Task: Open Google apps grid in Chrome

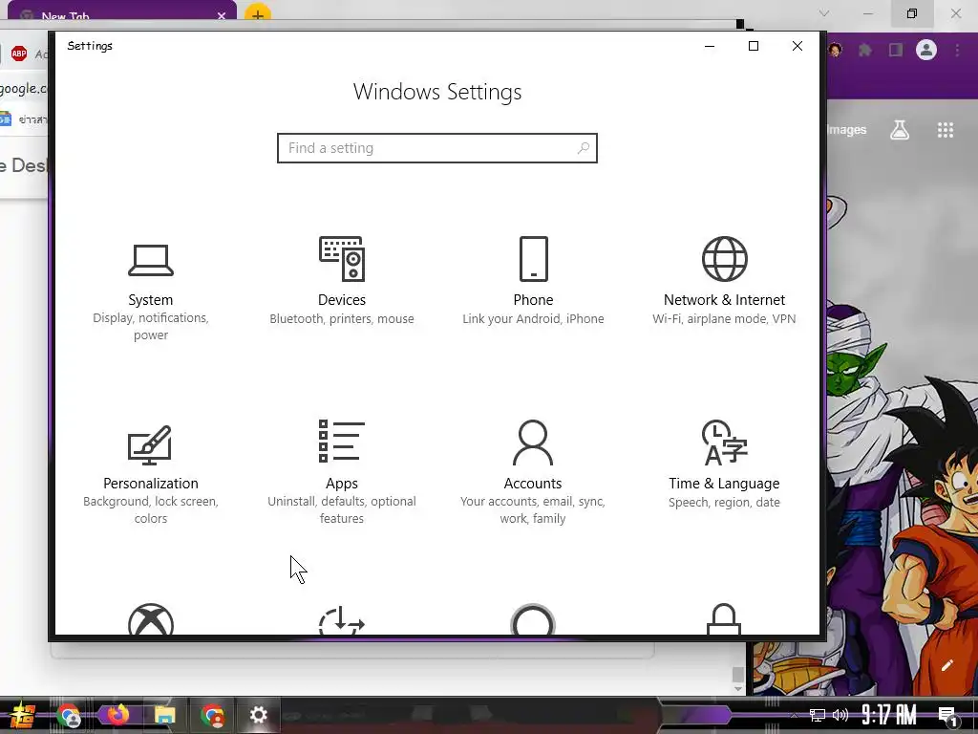Action: click(x=946, y=130)
